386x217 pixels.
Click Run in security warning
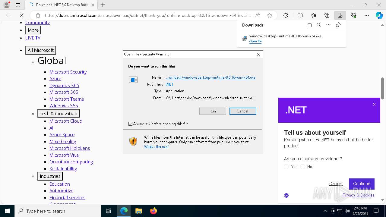[x=213, y=111]
